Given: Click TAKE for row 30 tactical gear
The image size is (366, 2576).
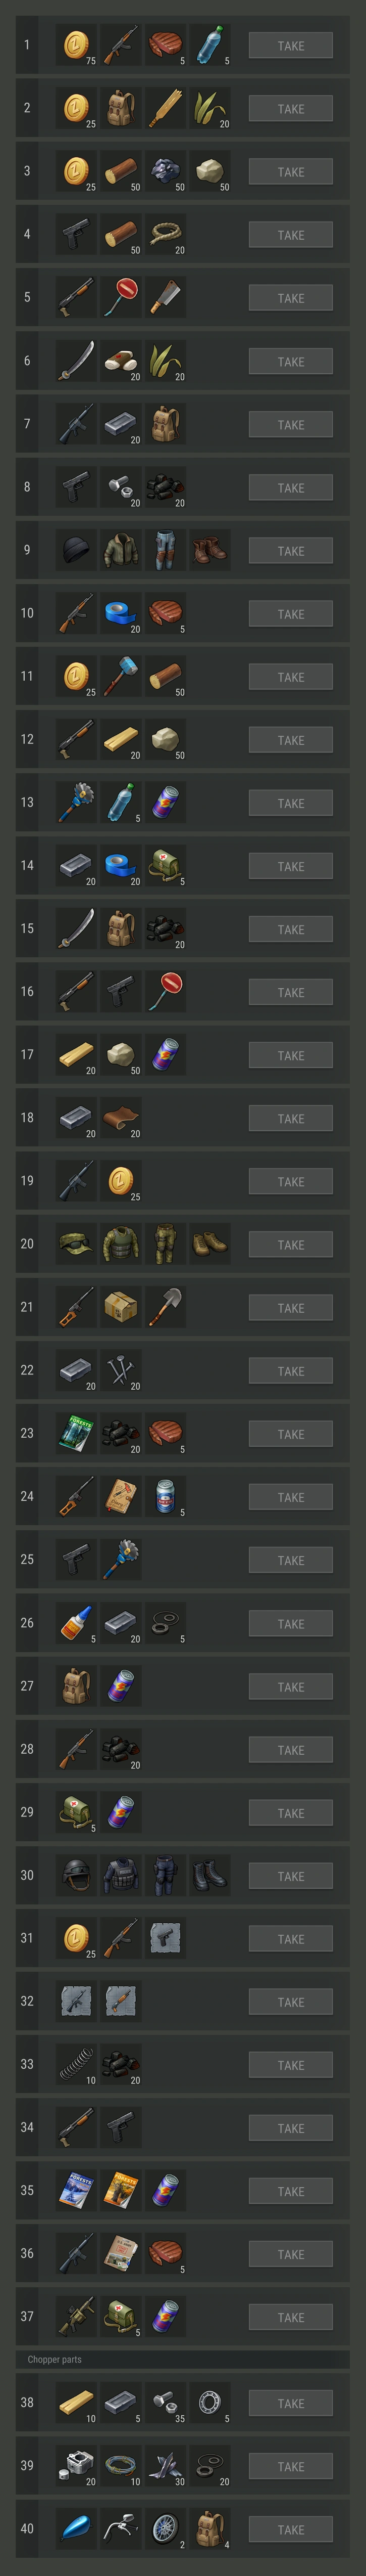Looking at the screenshot, I should pyautogui.click(x=290, y=1876).
